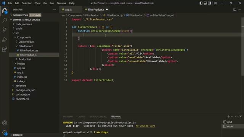244x137 pixels.
Task: Toggle the bottom panel layout icon
Action: (205, 3)
